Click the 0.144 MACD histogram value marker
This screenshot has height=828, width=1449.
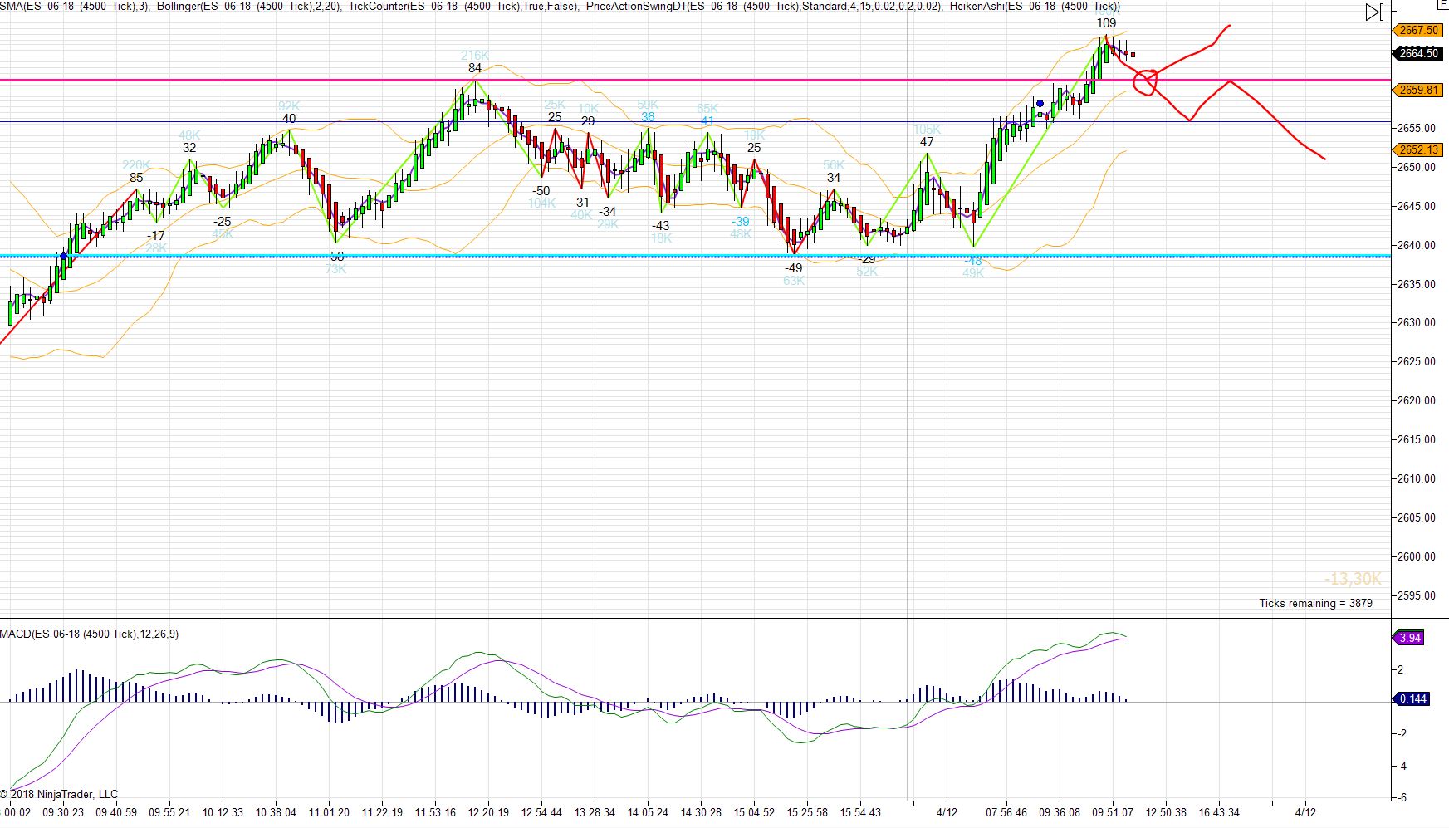[1412, 698]
